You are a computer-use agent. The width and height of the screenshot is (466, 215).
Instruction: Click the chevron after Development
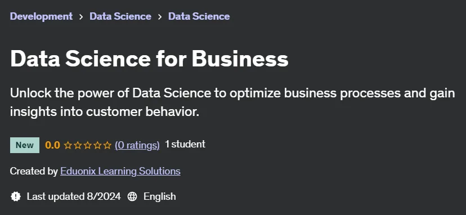pos(81,17)
